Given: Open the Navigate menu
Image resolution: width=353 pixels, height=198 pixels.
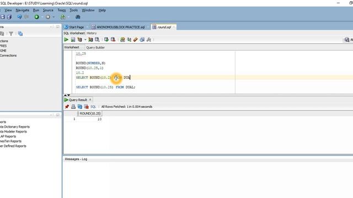Looking at the screenshot, I should 22,10.
